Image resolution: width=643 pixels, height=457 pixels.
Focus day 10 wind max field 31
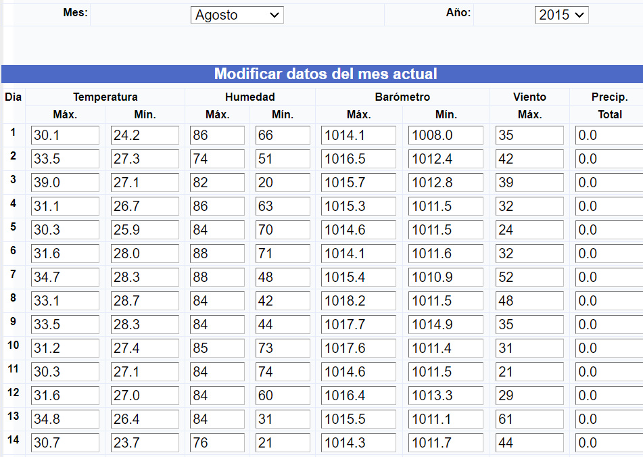pos(529,348)
